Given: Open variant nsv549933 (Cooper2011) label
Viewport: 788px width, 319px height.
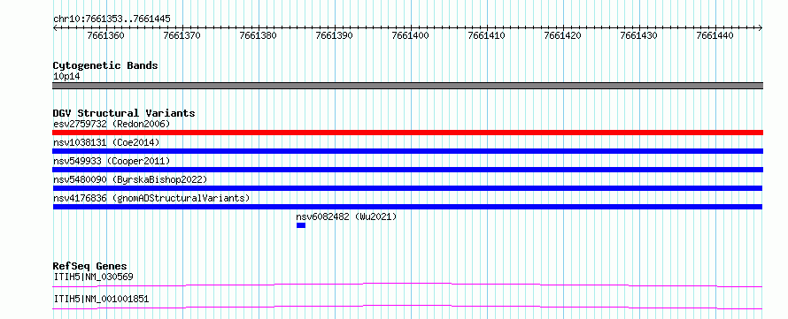Looking at the screenshot, I should point(112,161).
